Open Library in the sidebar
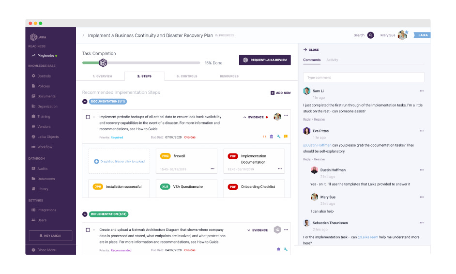The width and height of the screenshot is (456, 274). coord(40,189)
